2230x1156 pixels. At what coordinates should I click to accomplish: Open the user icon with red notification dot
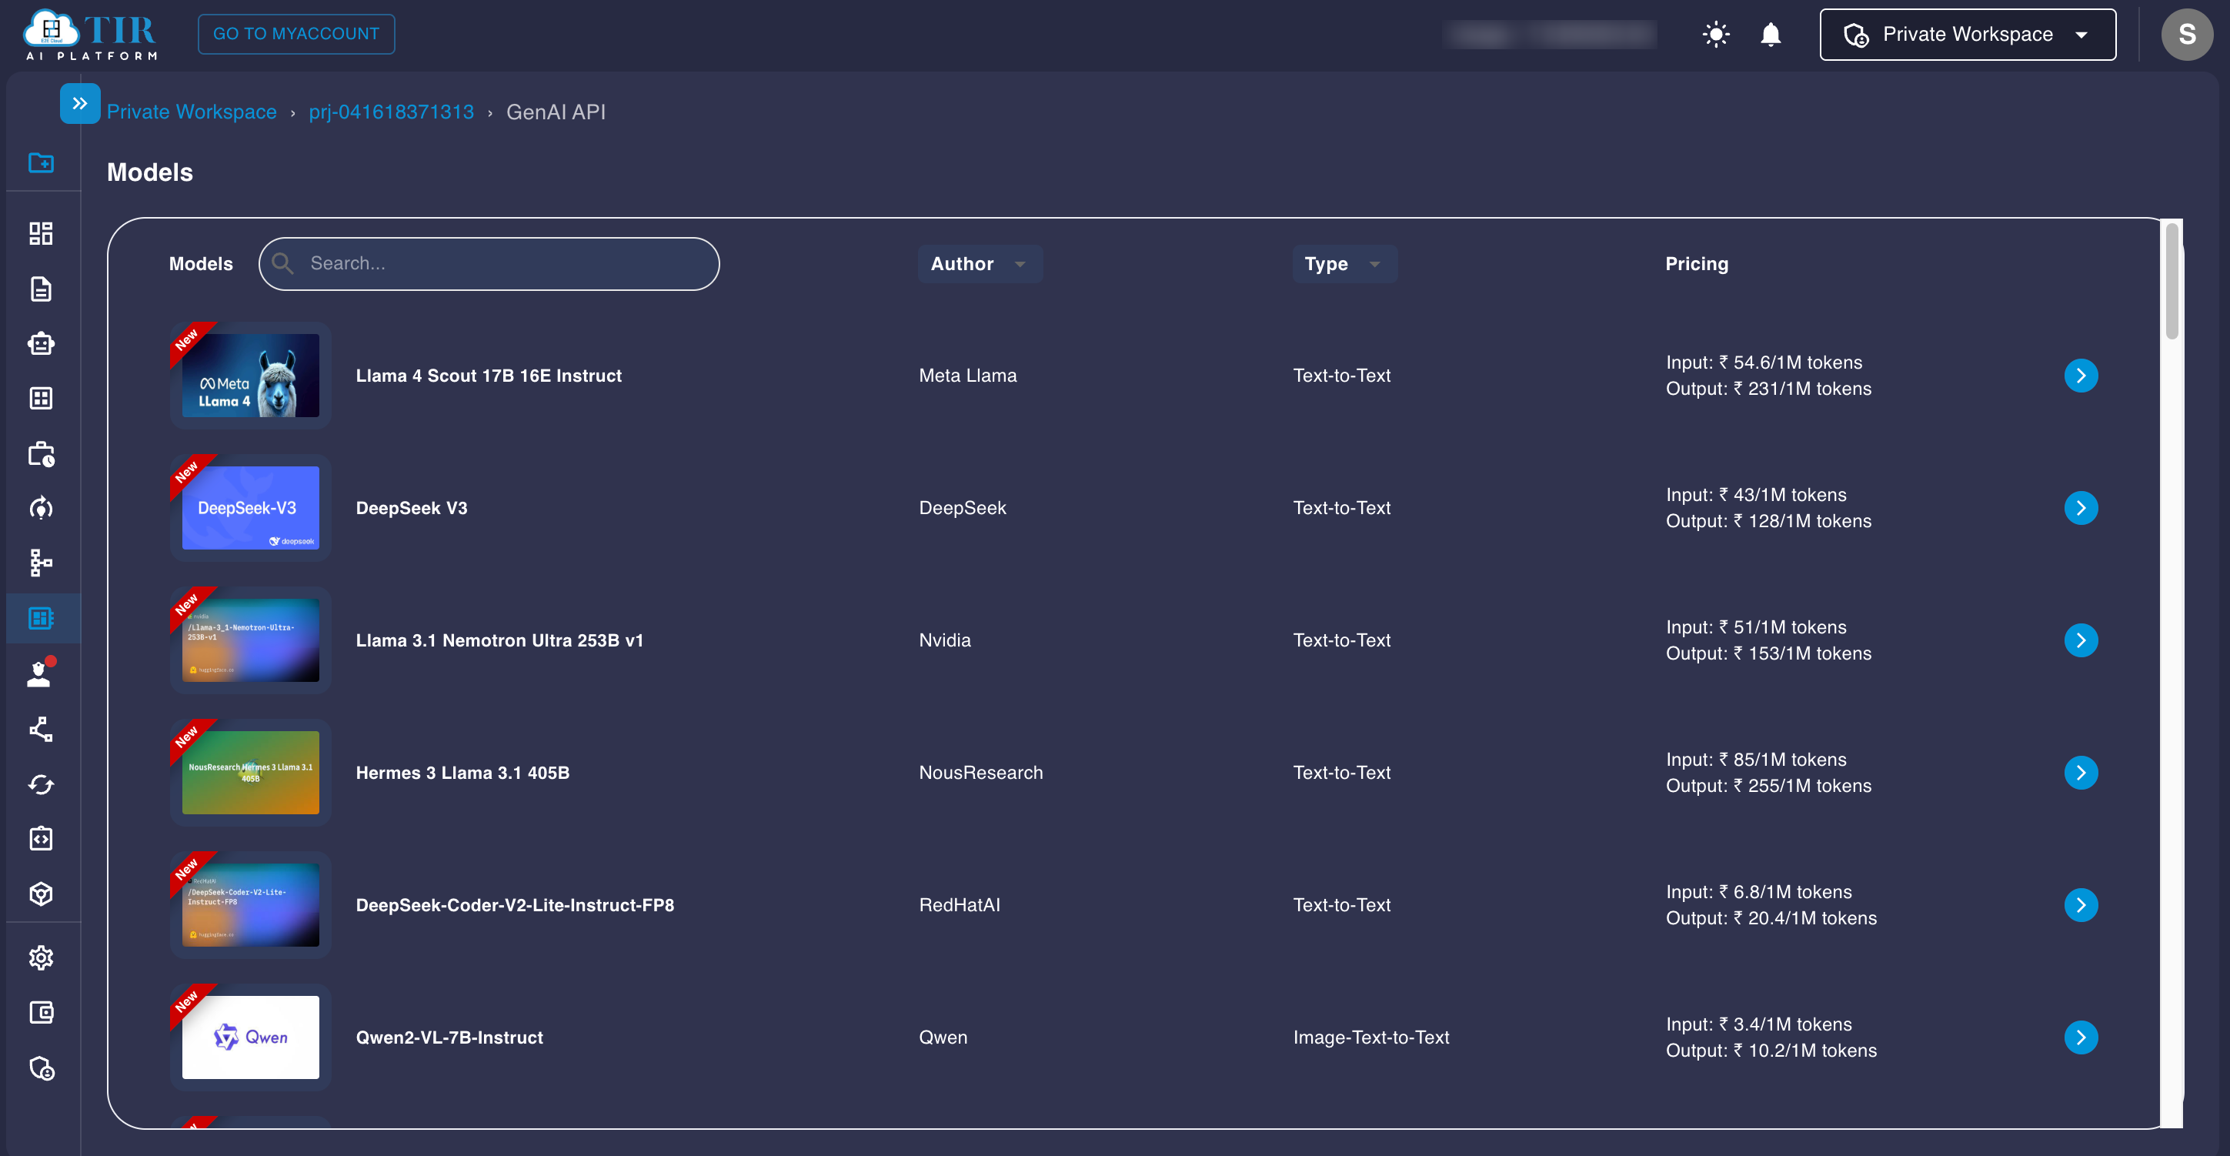tap(41, 673)
